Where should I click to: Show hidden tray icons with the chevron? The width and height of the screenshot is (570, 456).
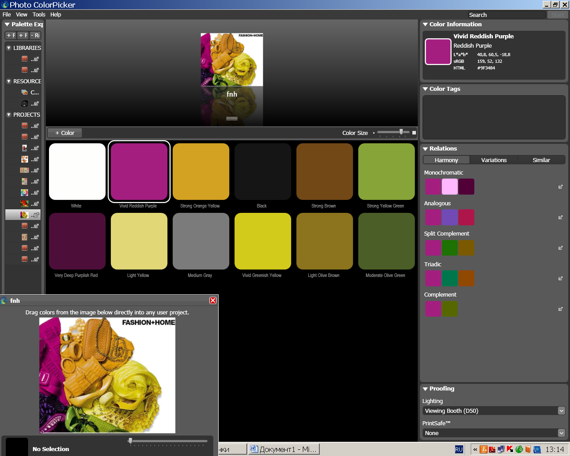[x=475, y=449]
